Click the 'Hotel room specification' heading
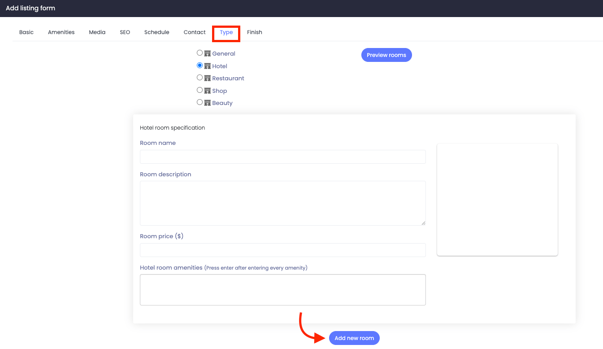The image size is (603, 349). (173, 128)
